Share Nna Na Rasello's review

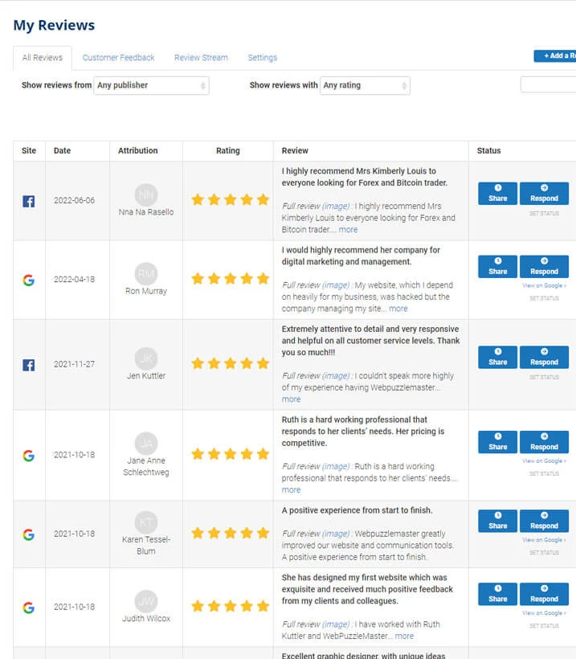click(x=497, y=194)
